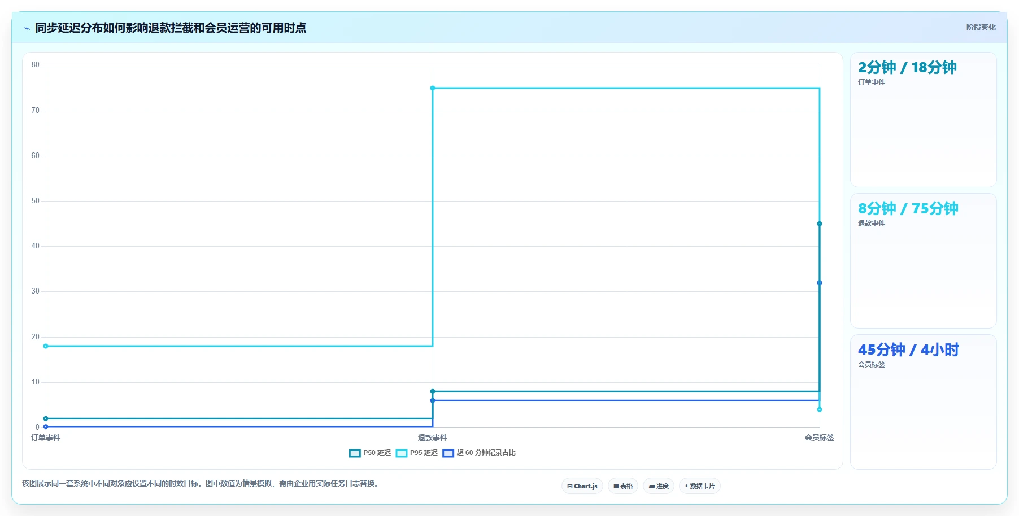The width and height of the screenshot is (1019, 516).
Task: Click the 45分钟 / 4小时 card value
Action: point(908,349)
